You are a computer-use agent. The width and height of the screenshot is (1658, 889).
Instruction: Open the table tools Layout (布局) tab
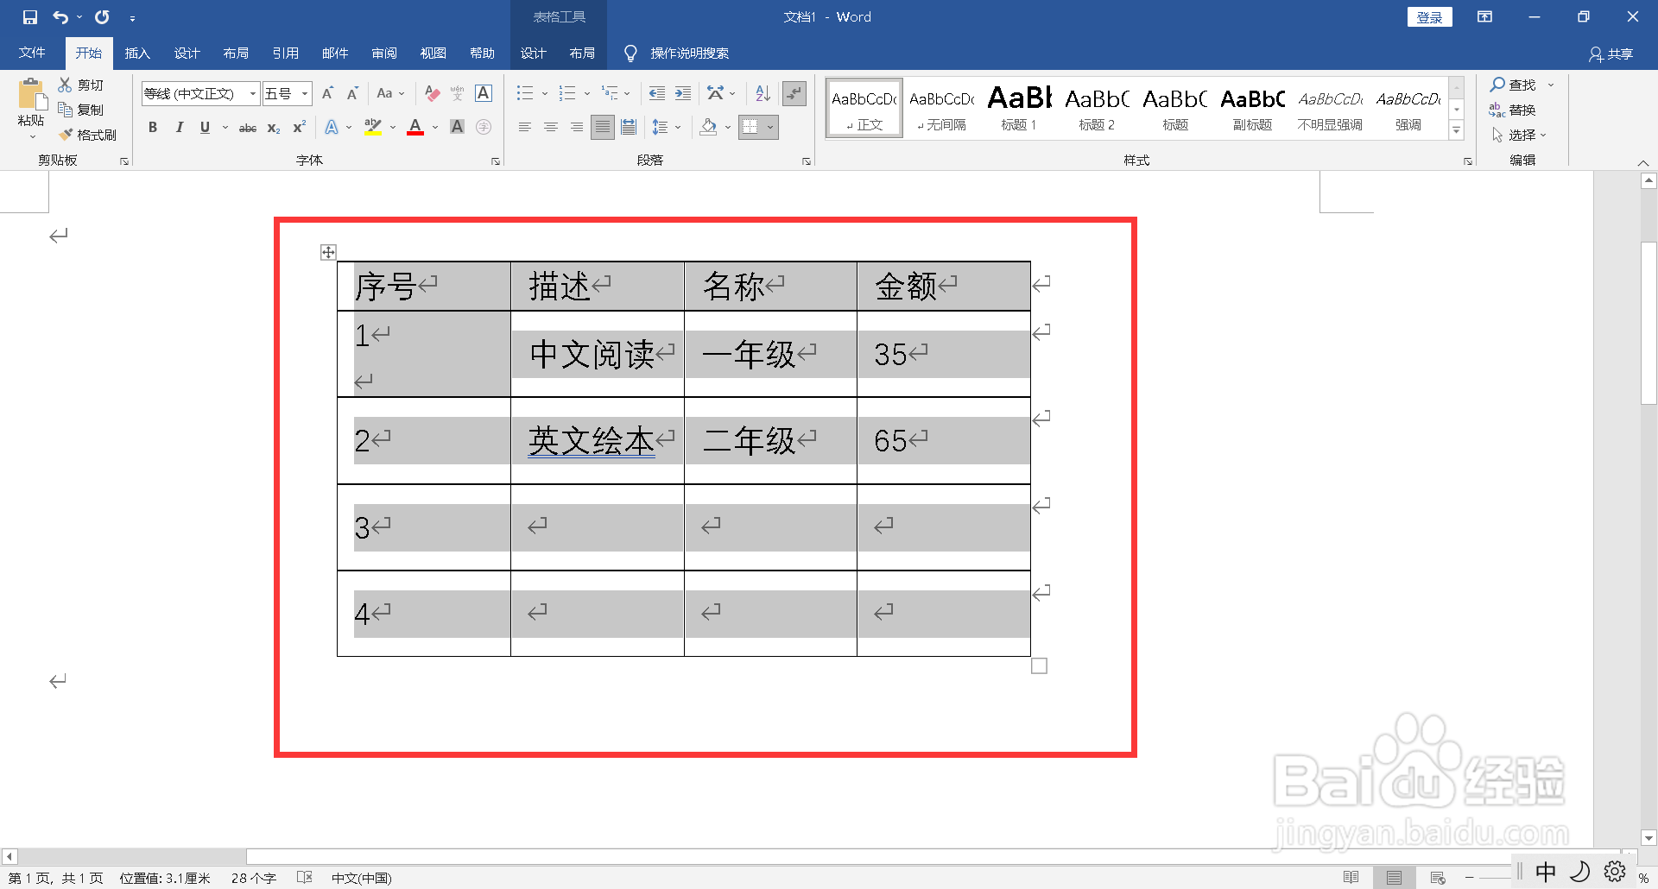[582, 54]
